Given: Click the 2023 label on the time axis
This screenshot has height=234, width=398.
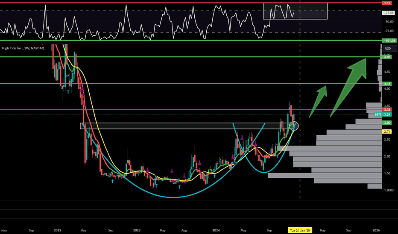Looking at the screenshot, I should pos(137,231).
